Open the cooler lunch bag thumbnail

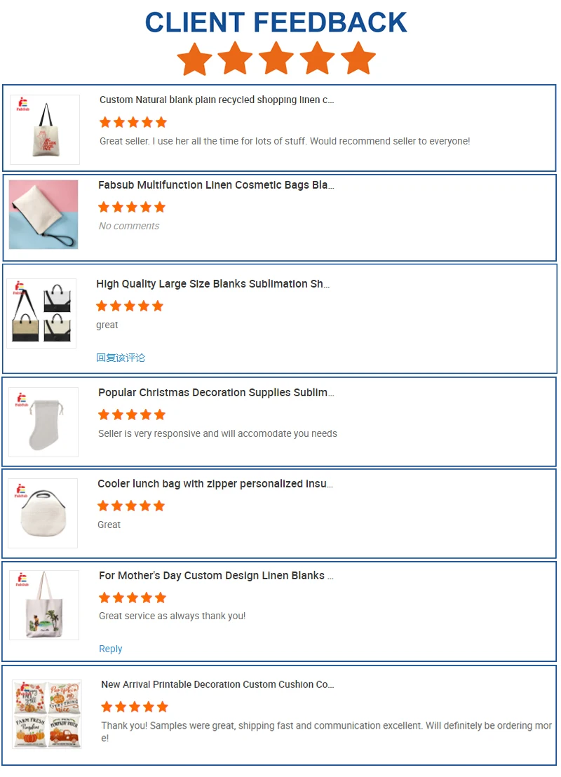pyautogui.click(x=43, y=513)
